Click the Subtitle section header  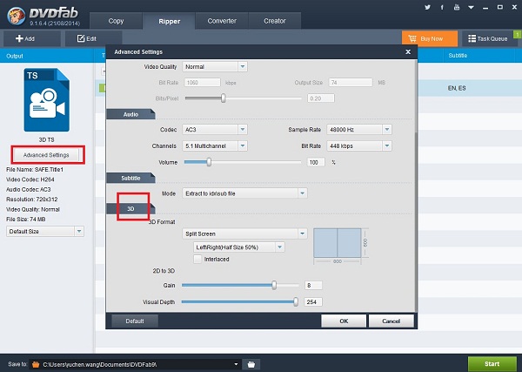pyautogui.click(x=130, y=178)
